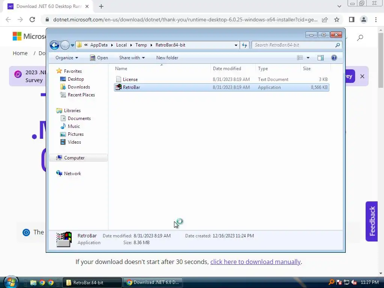Open Favorites in navigation pane

coord(73,71)
